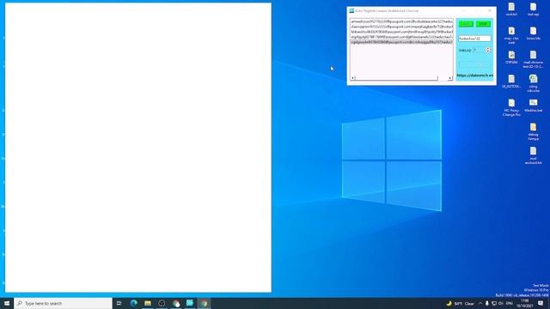Click the text field under the green buttons

[474, 39]
